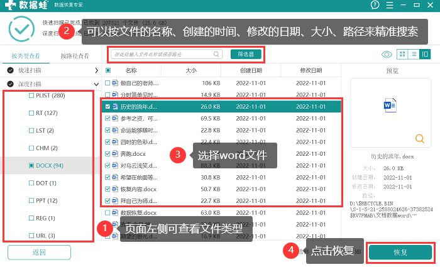Uncheck the 奔跑.docx file checkbox
The image size is (440, 267).
coord(107,154)
